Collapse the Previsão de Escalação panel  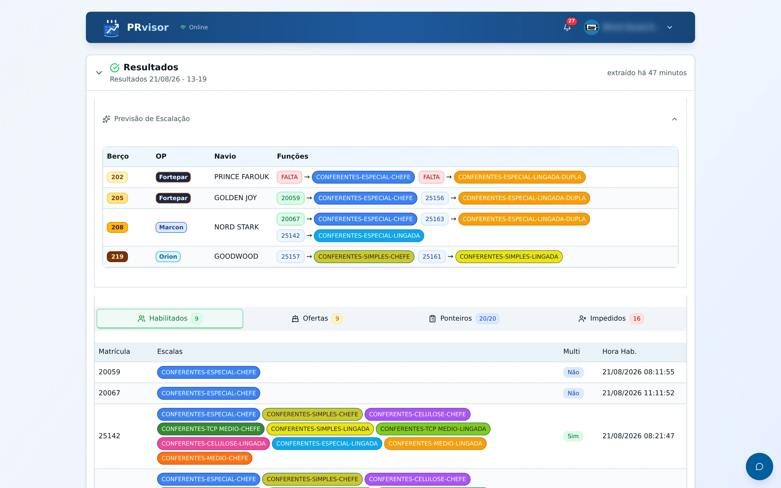pos(675,119)
